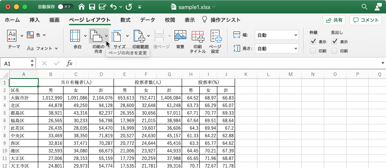Click the 共有 button
Viewport: 386px width, 168px height.
click(334, 20)
